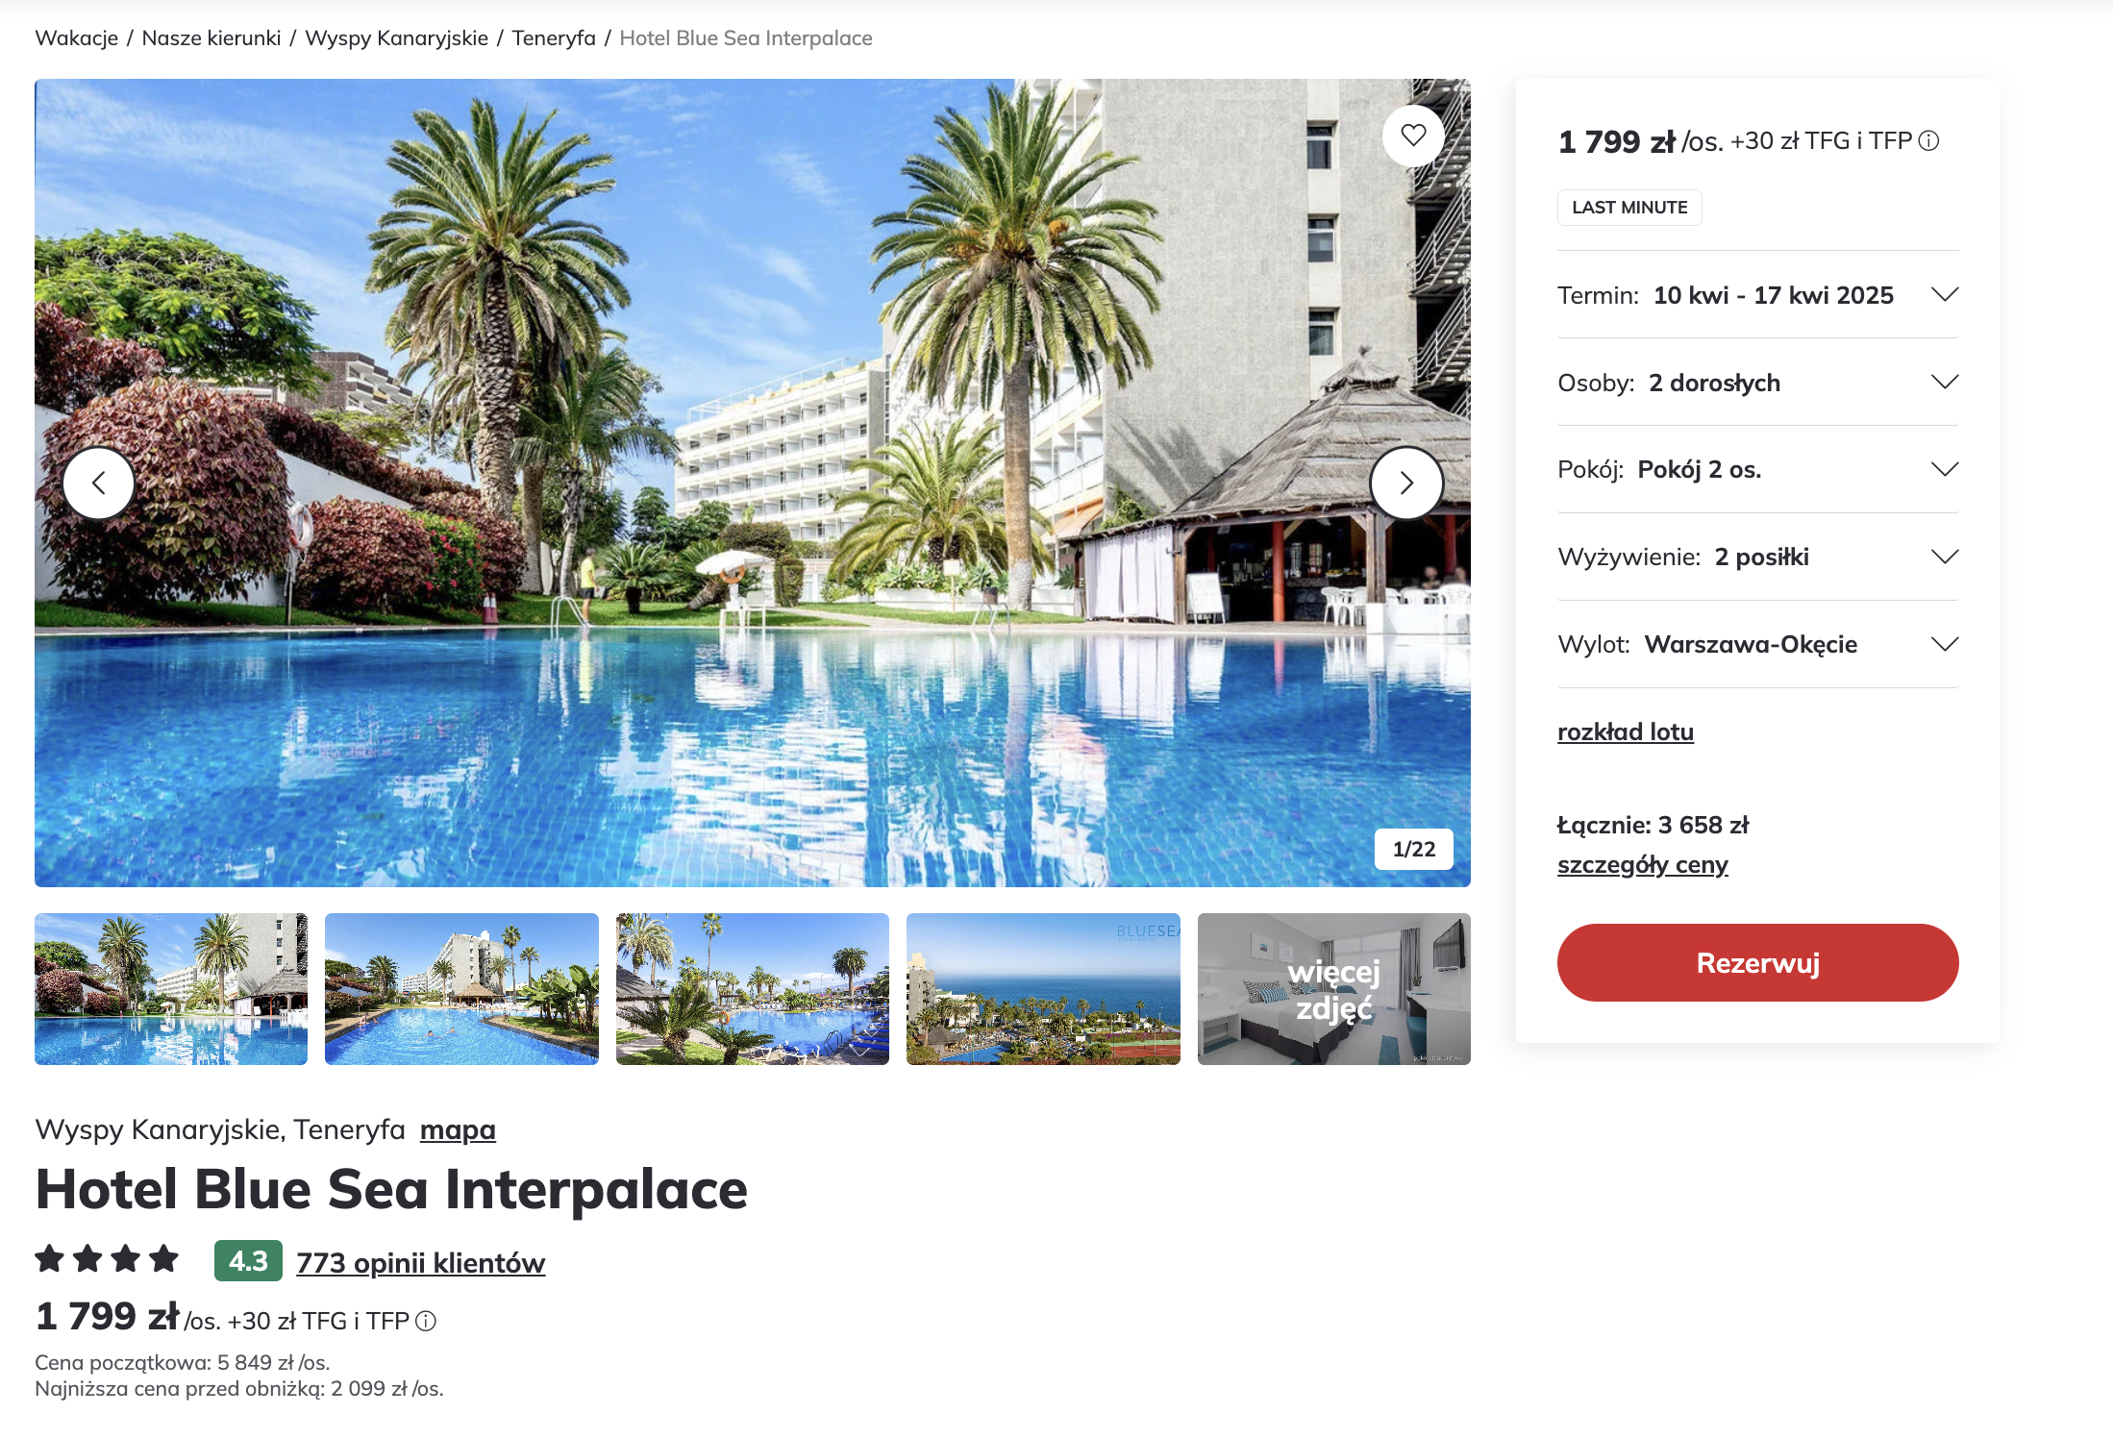Click the green 4.3 rating badge
This screenshot has height=1438, width=2113.
tap(248, 1260)
